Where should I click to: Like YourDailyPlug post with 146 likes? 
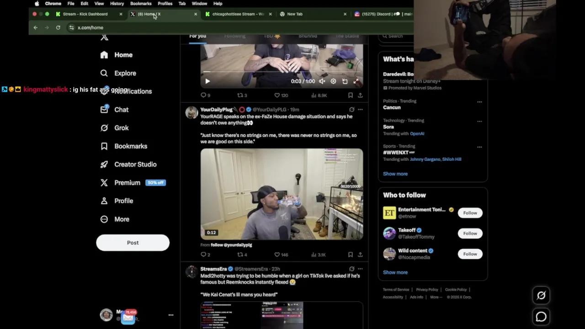[x=281, y=255]
